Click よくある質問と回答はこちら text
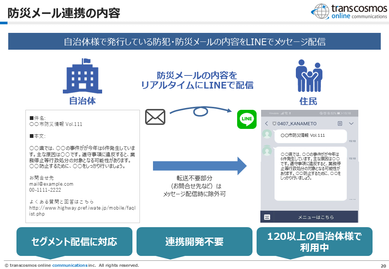The width and height of the screenshot is (389, 269). [61, 202]
